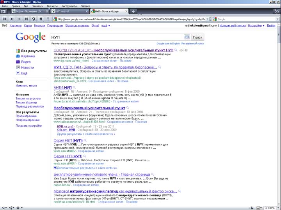
Task: Reload the page with Reload icon
Action: click(x=34, y=19)
